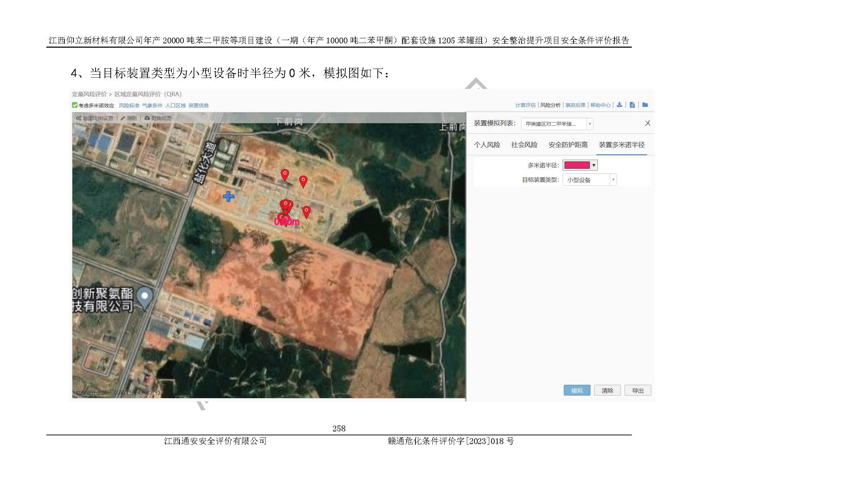Click the 导出 export button
The image size is (850, 487).
click(638, 391)
